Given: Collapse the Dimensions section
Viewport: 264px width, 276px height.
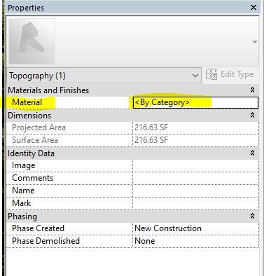Looking at the screenshot, I should [x=252, y=115].
